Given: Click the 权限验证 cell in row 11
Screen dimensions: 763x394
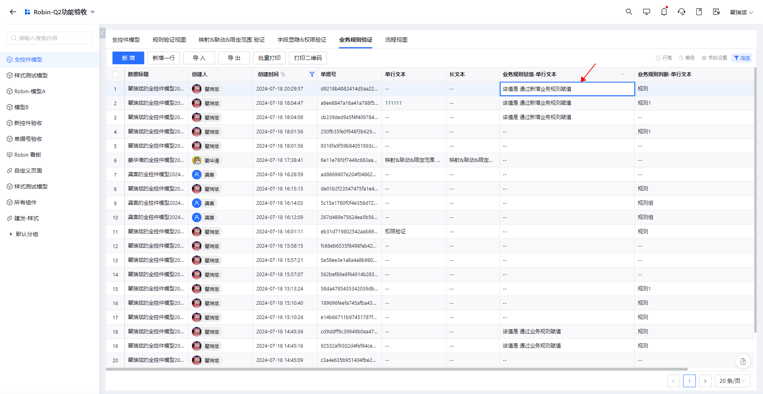Looking at the screenshot, I should point(414,232).
